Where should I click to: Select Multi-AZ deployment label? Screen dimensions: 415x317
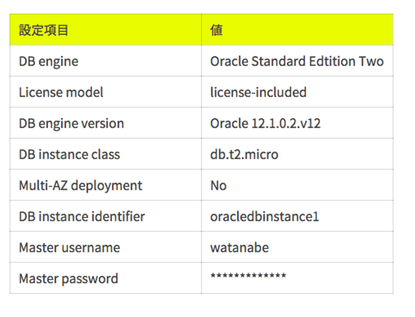80,186
